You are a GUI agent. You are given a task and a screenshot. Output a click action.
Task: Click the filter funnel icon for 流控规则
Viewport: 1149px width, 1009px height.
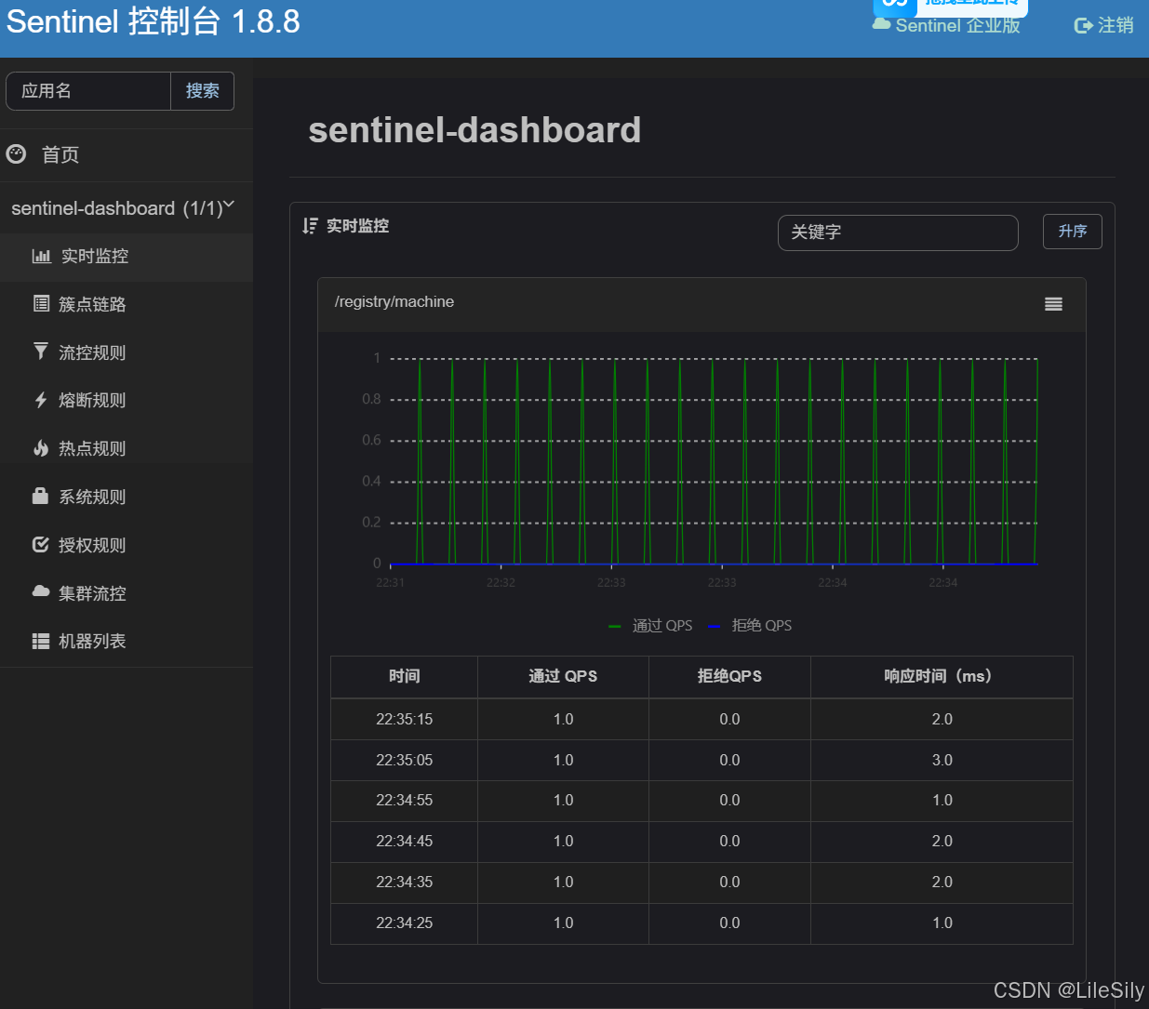pos(41,351)
